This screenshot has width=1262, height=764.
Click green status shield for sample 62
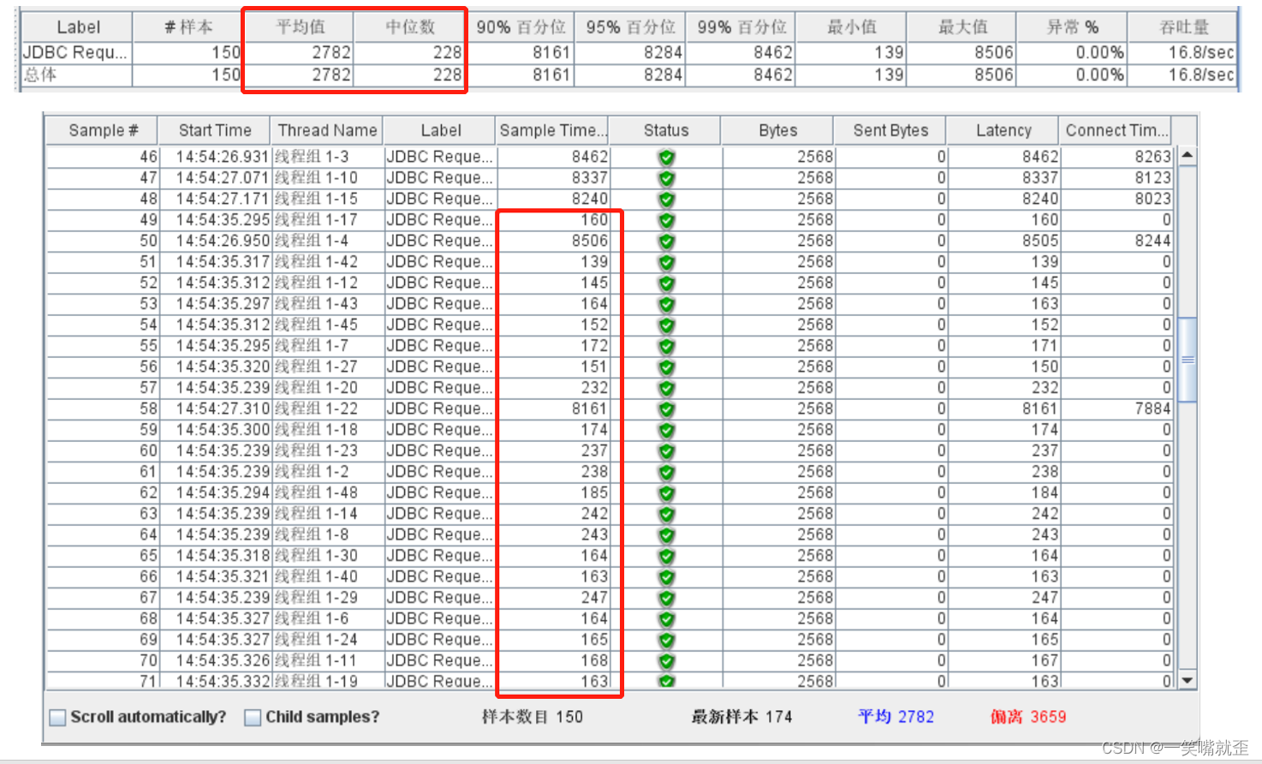click(667, 493)
